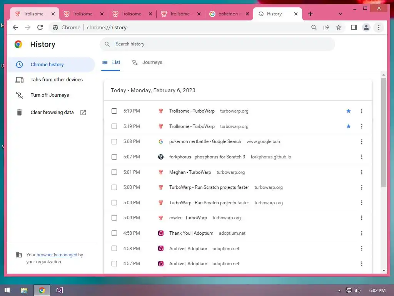Click the managed organization building icon
The width and height of the screenshot is (394, 296).
pos(19,255)
